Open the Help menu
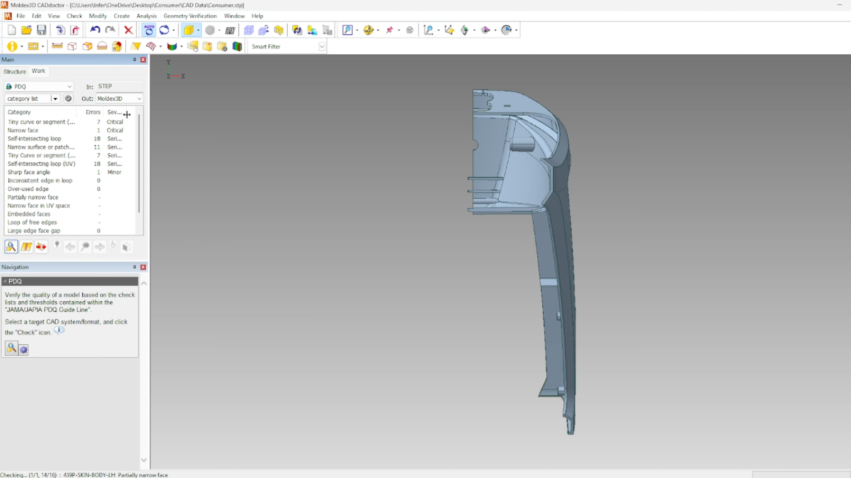This screenshot has width=851, height=478. pyautogui.click(x=257, y=16)
